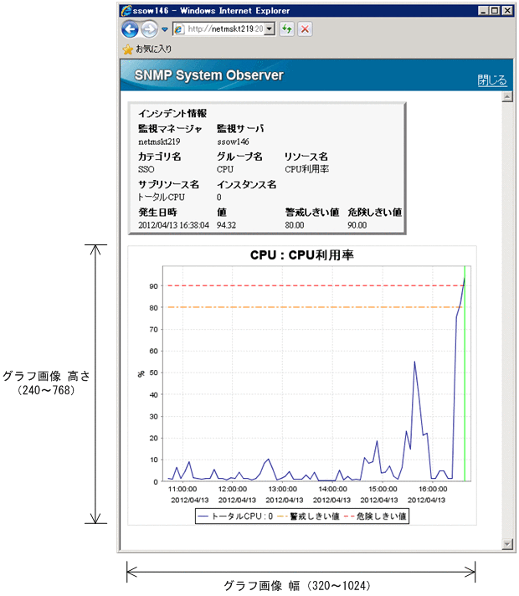Screen dimensions: 519x596
Task: Select the 2012/04/13 16:38:04 timestamp
Action: 173,225
